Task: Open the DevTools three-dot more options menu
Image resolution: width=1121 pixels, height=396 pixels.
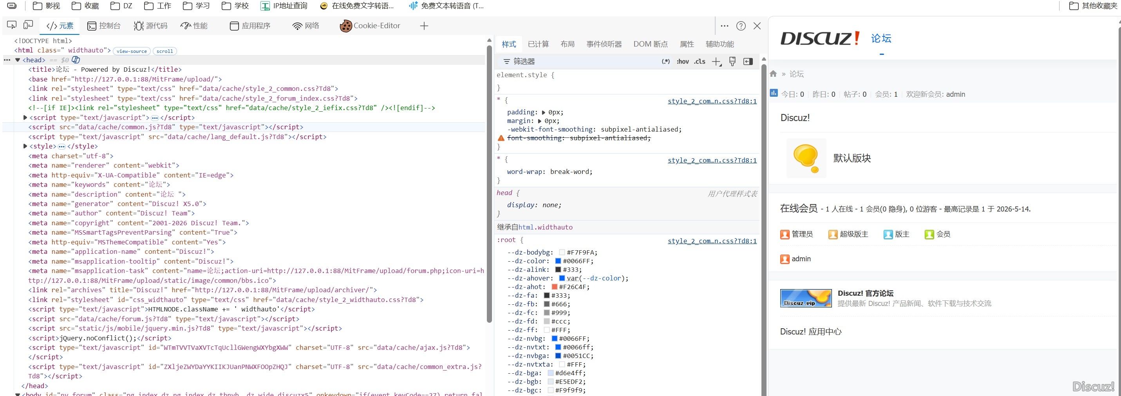Action: 725,26
